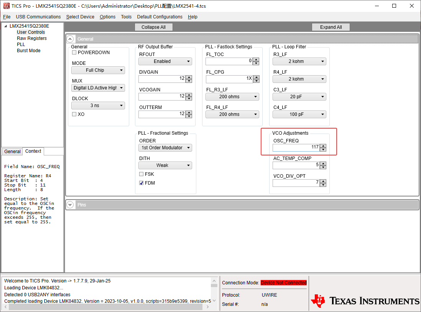This screenshot has height=312, width=421.
Task: Decrement the OSC_FREQ value
Action: click(x=323, y=150)
